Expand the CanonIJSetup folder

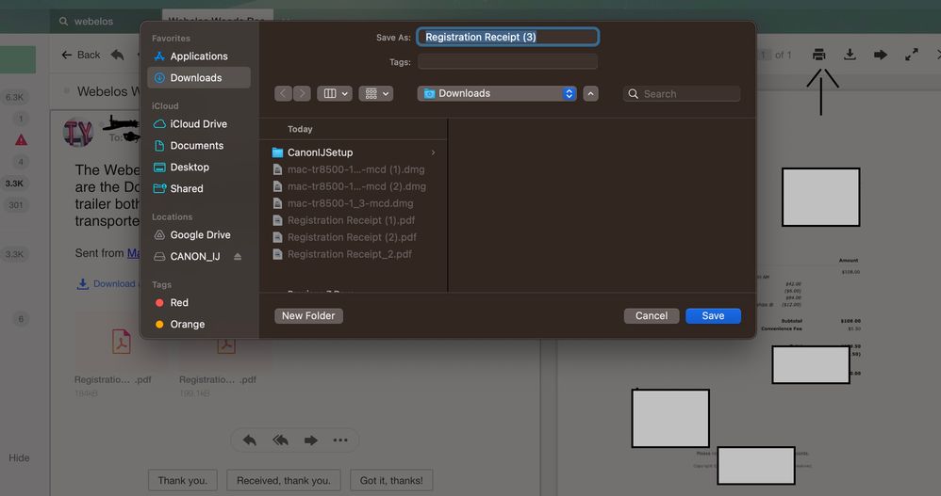click(x=433, y=152)
